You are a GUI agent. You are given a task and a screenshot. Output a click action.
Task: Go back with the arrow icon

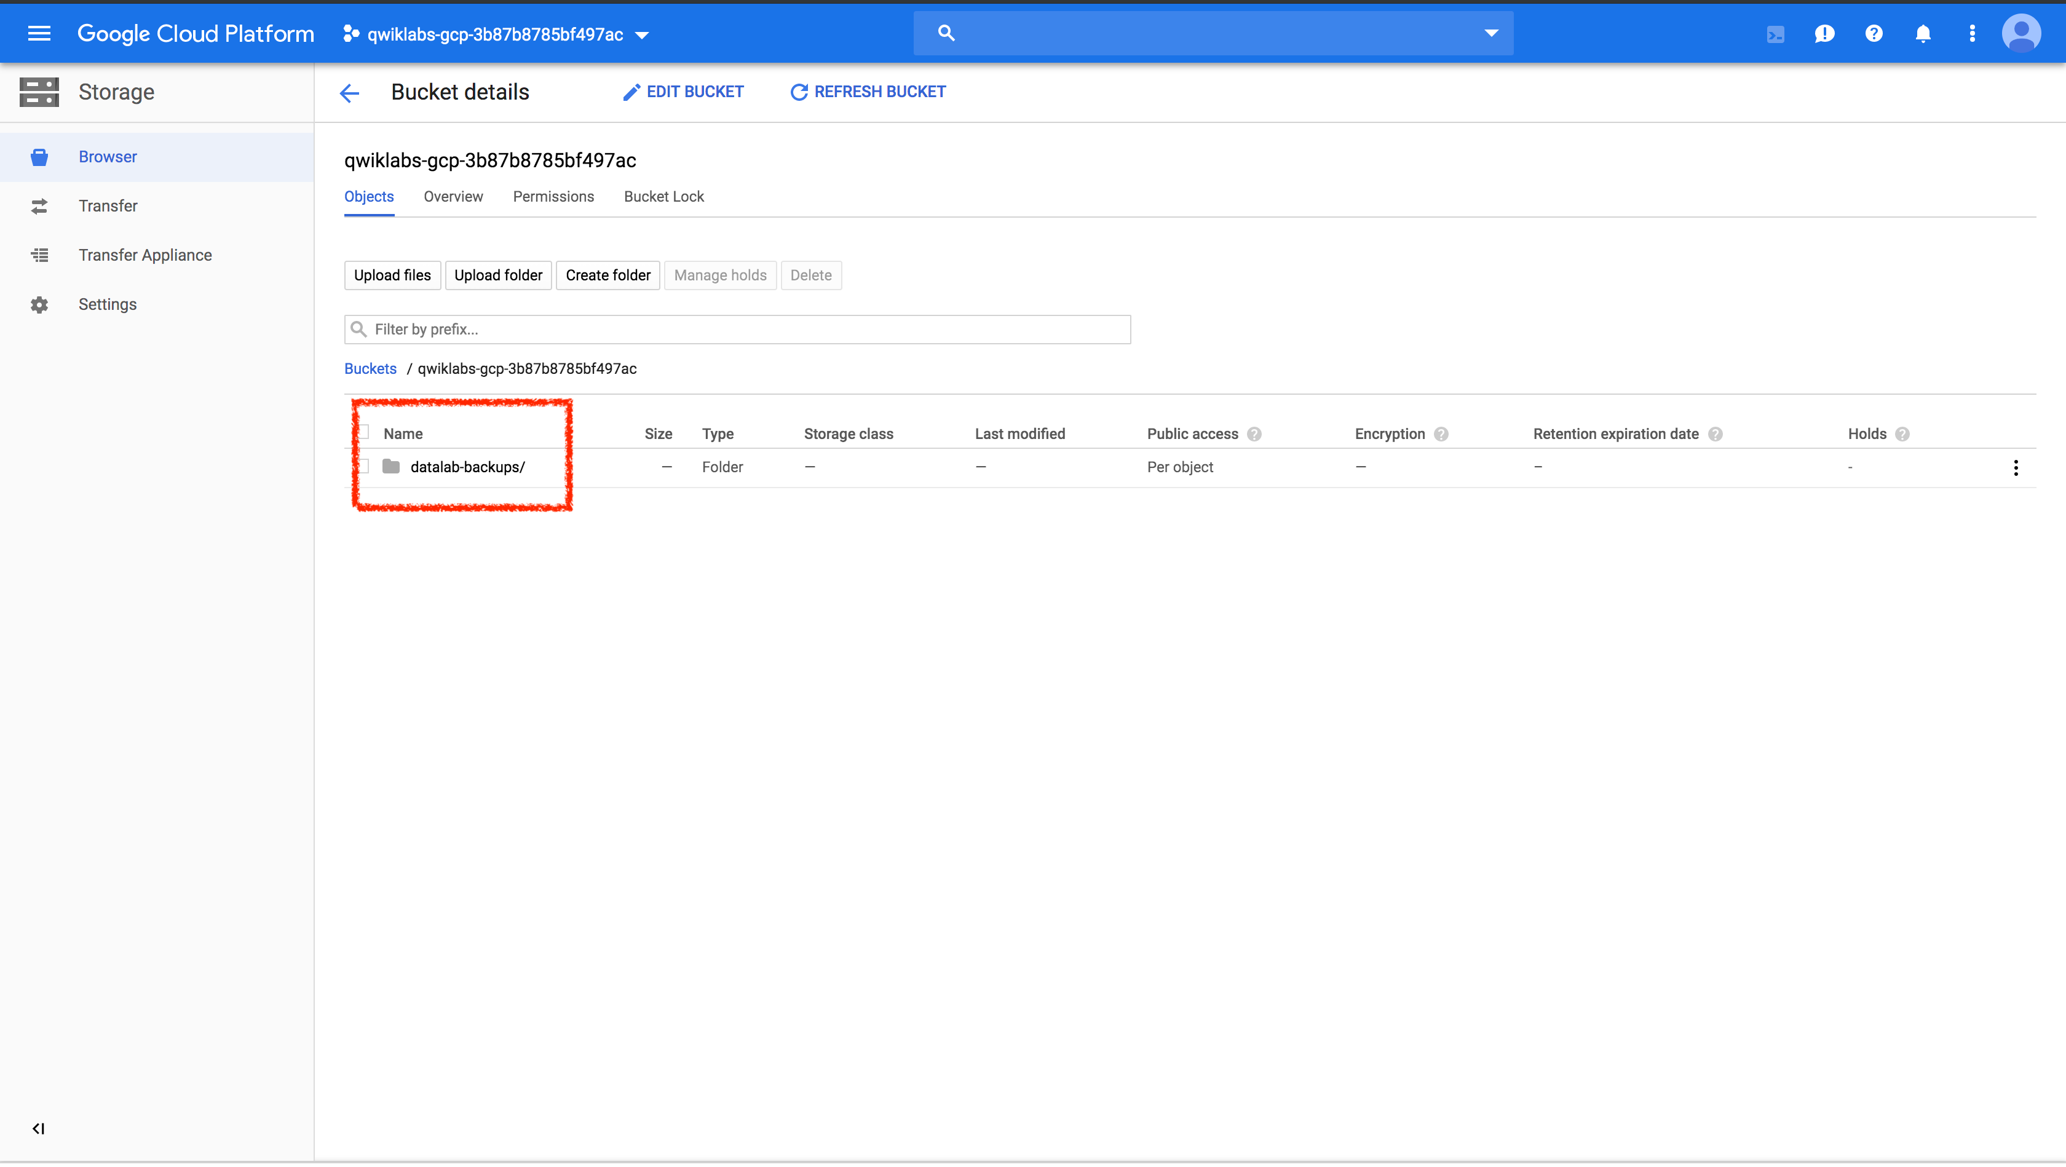point(349,93)
